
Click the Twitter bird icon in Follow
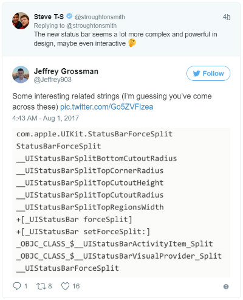point(196,74)
